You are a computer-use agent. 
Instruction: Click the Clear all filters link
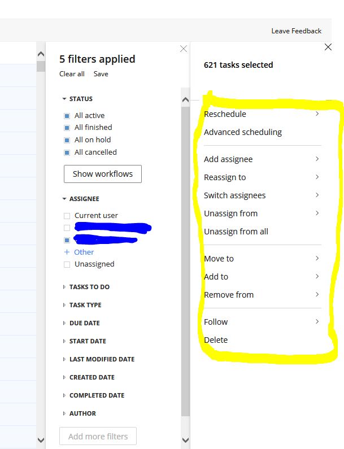click(x=72, y=74)
